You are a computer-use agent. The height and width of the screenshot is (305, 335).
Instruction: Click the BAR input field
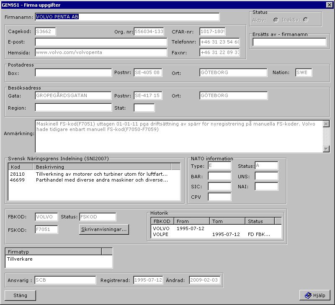click(x=219, y=176)
